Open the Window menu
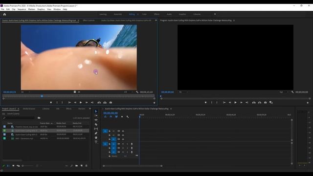The height and width of the screenshot is (176, 313). 57,9
